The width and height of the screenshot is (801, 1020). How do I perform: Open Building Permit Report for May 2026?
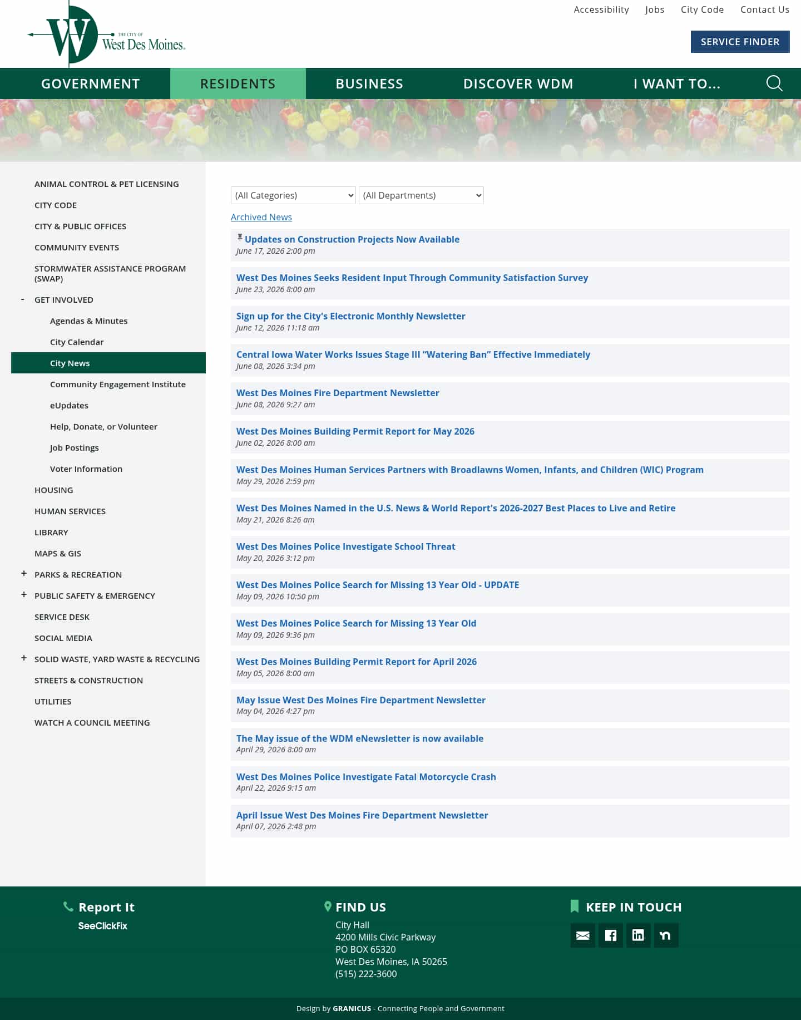pos(355,431)
